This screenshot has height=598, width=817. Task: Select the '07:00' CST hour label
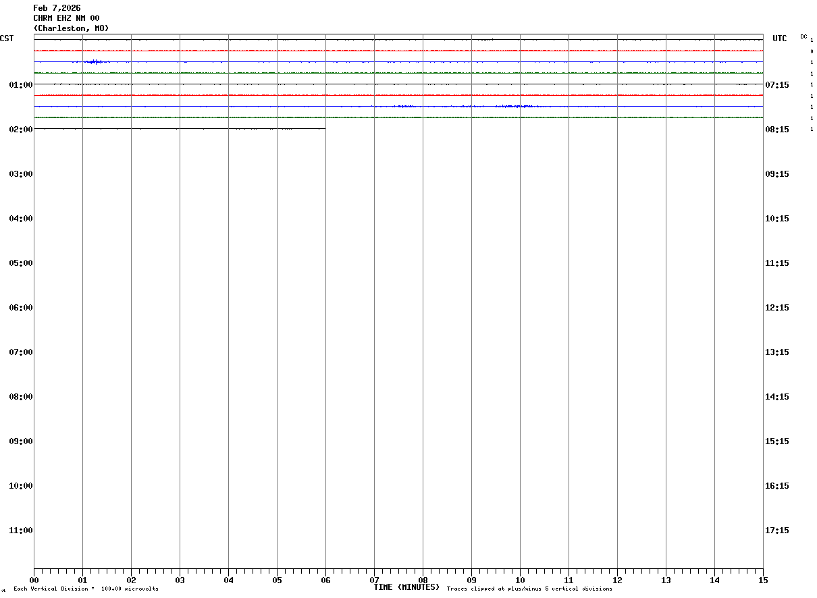click(21, 352)
